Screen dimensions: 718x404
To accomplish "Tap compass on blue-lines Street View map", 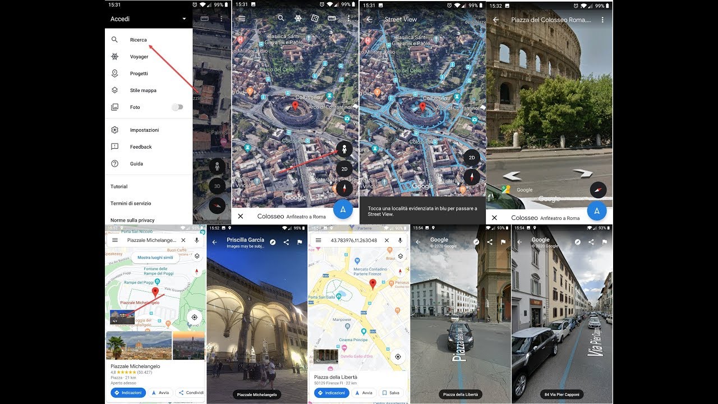I will pyautogui.click(x=472, y=177).
